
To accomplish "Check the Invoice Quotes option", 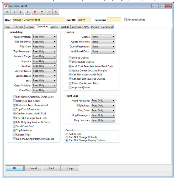I will (70, 58).
